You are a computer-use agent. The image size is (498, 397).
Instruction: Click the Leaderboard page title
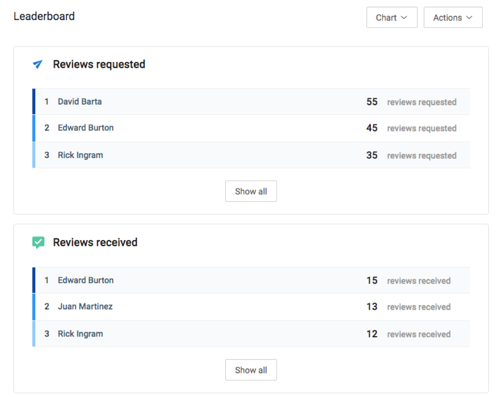[44, 16]
